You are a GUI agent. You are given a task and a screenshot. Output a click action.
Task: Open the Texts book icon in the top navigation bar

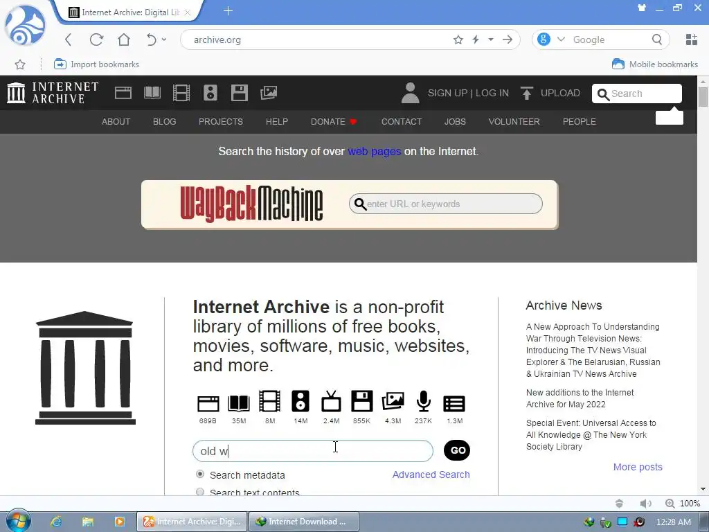click(152, 93)
